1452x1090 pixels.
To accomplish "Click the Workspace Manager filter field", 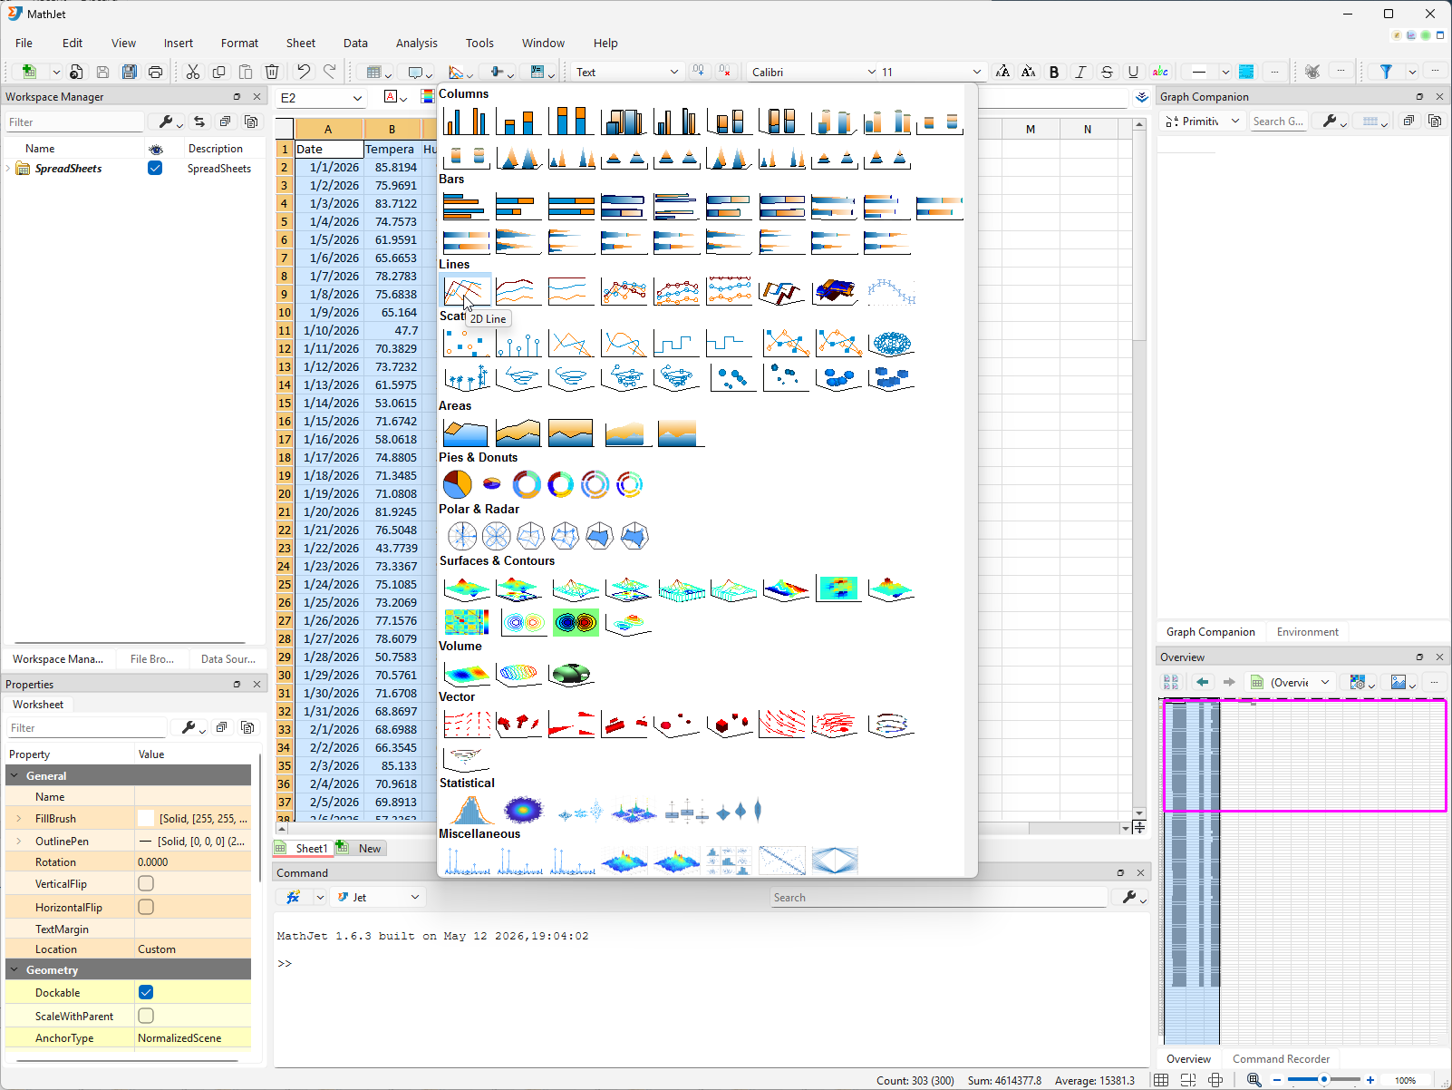I will [74, 122].
